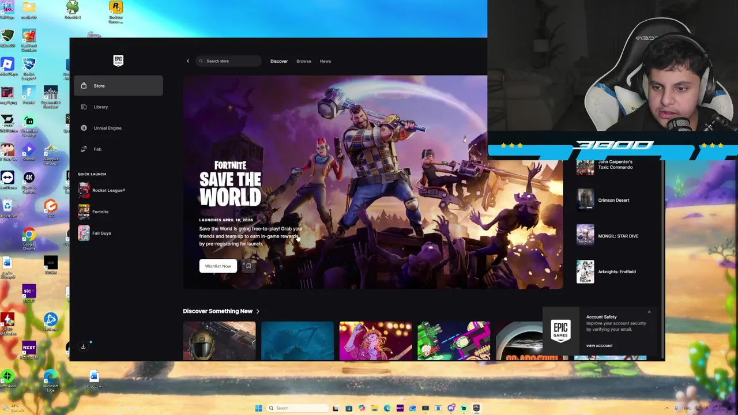Open the Unreal Engine section
The width and height of the screenshot is (738, 415).
pyautogui.click(x=118, y=128)
